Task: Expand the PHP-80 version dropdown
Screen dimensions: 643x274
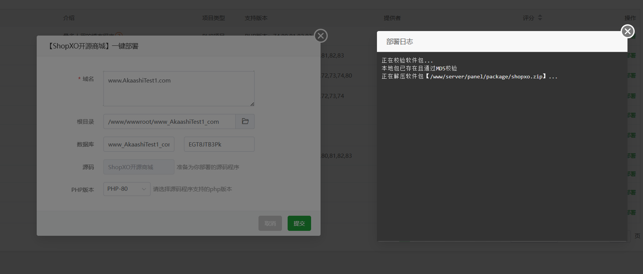Action: pos(127,189)
